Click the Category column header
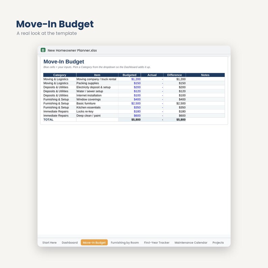 pyautogui.click(x=60, y=75)
